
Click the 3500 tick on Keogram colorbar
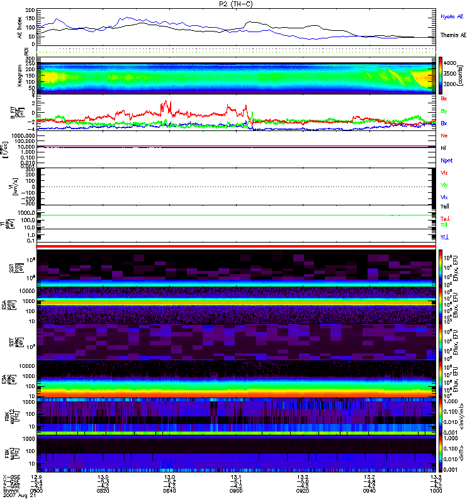click(x=450, y=73)
